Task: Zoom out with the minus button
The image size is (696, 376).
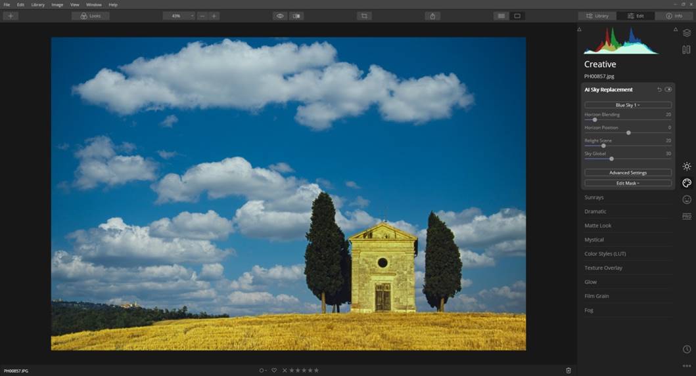Action: [x=202, y=16]
